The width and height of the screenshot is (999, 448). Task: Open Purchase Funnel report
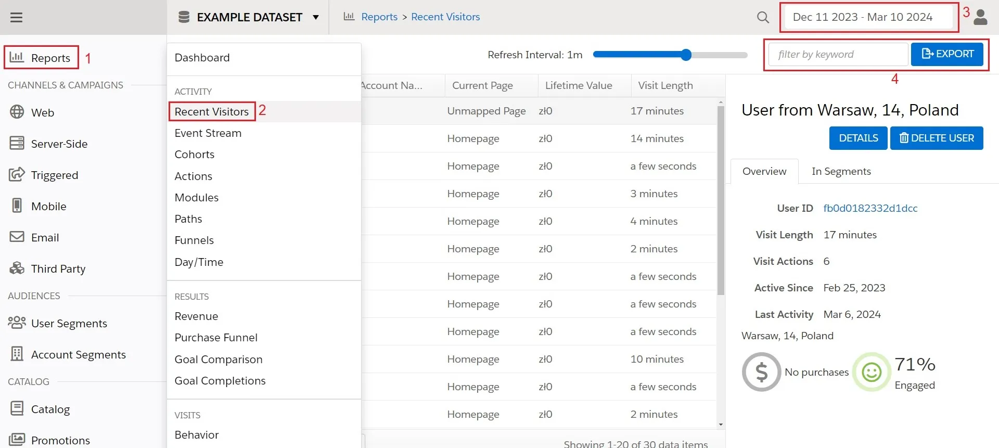[216, 338]
